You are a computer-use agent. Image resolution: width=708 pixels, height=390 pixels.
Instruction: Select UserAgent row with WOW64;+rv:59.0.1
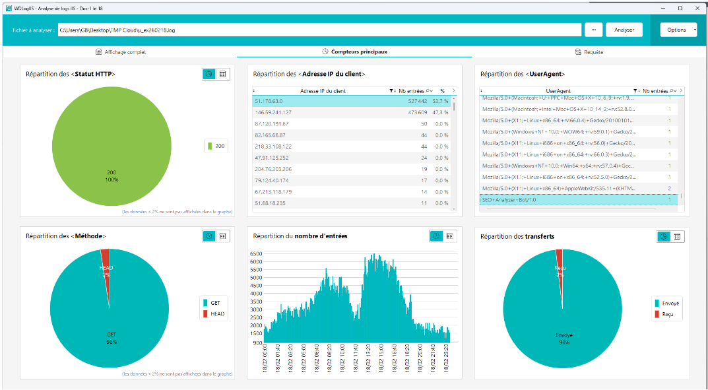click(x=579, y=132)
